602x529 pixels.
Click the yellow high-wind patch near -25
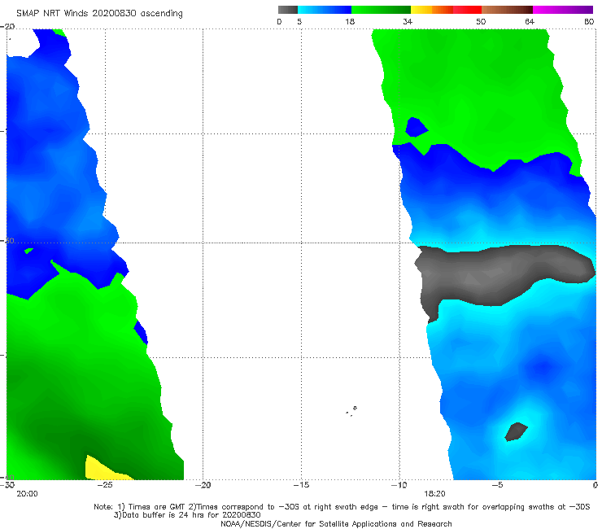(x=103, y=469)
